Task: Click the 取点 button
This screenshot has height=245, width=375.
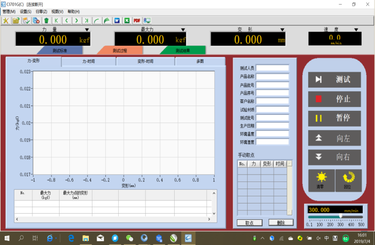Action: [250, 222]
